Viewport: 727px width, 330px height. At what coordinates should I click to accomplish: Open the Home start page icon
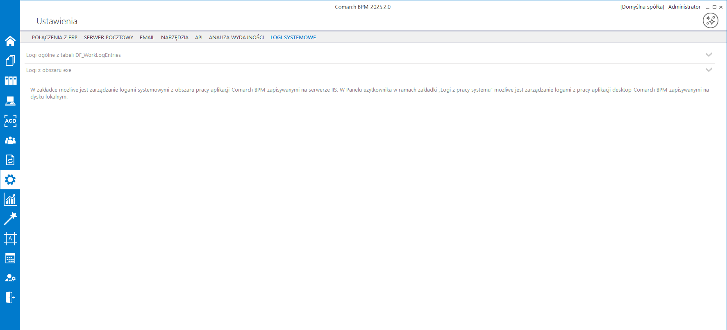[10, 41]
